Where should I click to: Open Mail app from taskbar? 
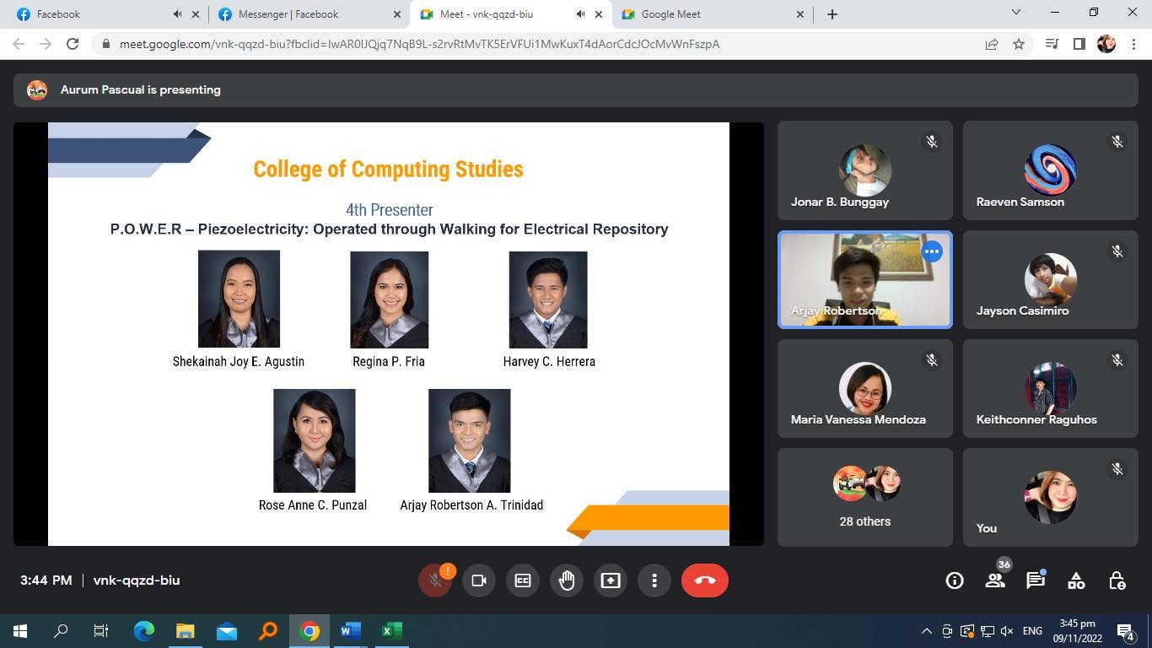point(227,631)
